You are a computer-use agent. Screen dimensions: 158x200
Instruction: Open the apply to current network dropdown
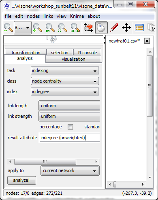70,170
